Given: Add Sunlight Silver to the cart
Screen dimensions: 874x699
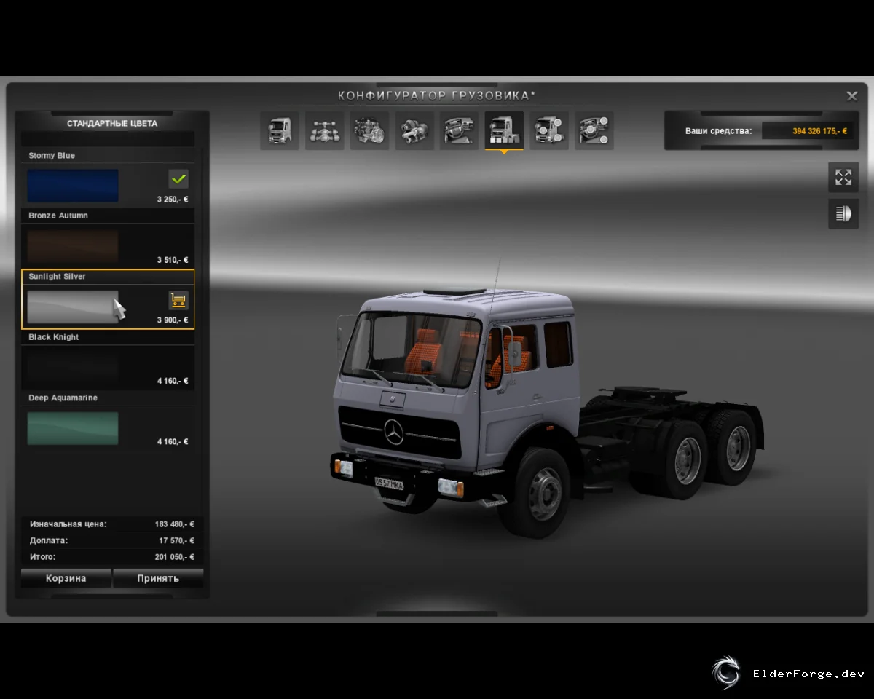Looking at the screenshot, I should point(178,300).
